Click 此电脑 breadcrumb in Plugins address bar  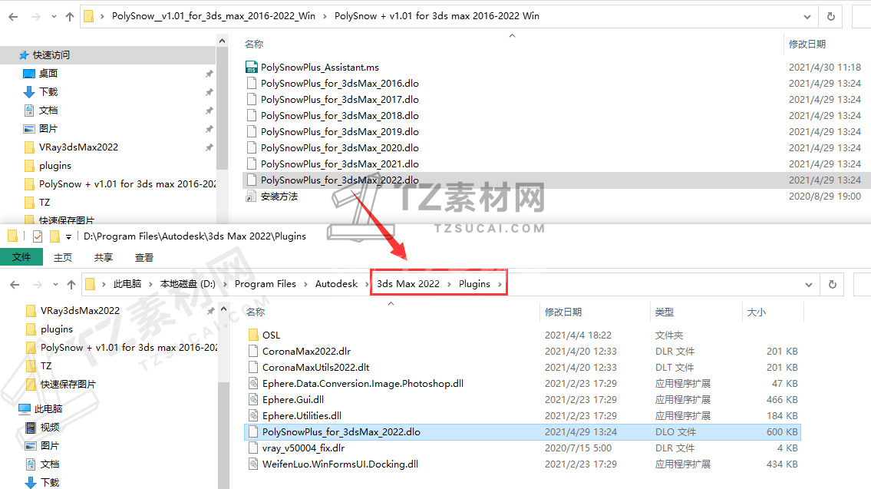point(127,284)
